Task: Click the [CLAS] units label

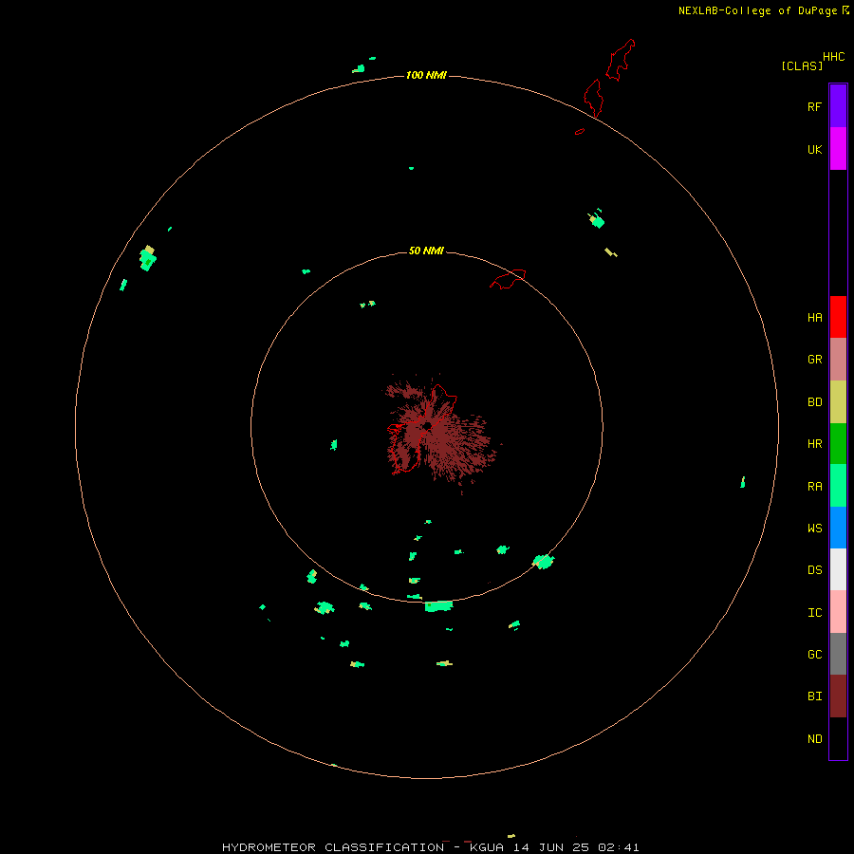Action: click(802, 65)
